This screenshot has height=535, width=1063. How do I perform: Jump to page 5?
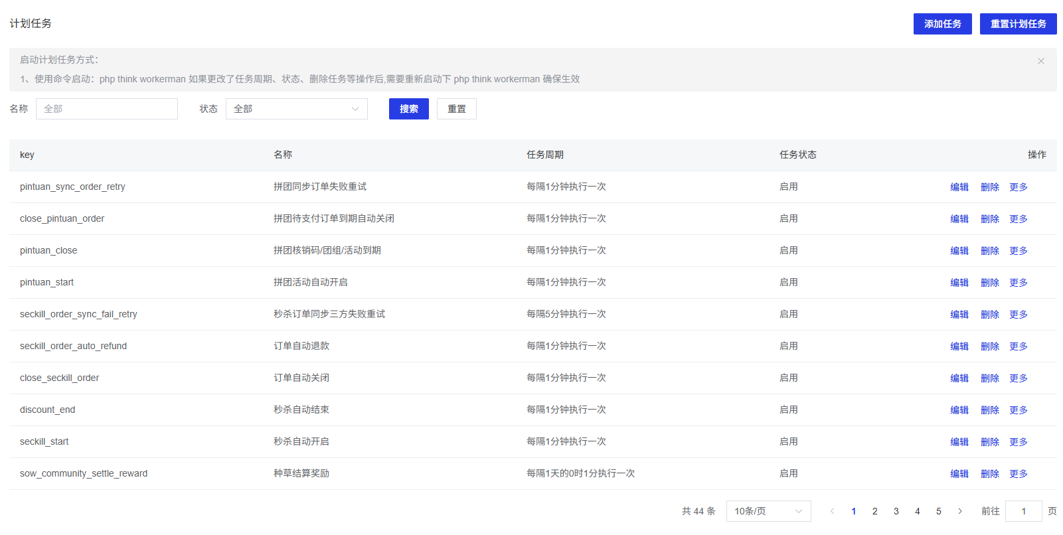[x=938, y=511]
